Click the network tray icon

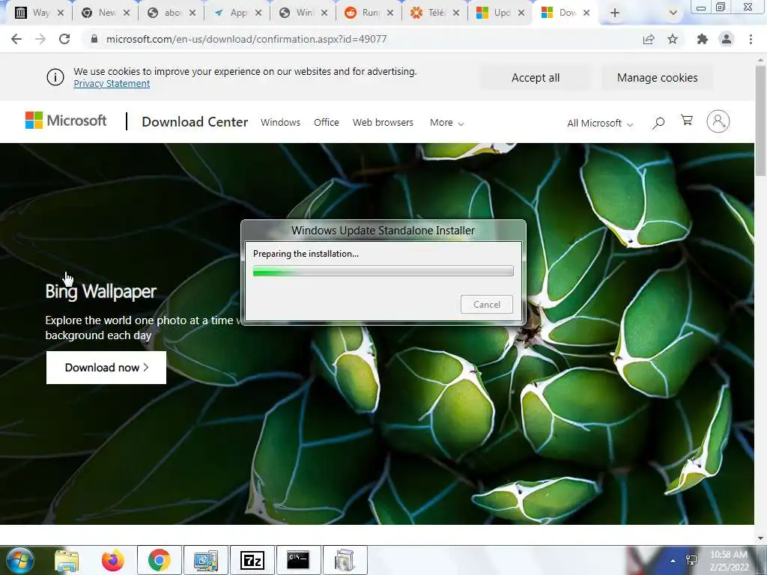[692, 560]
